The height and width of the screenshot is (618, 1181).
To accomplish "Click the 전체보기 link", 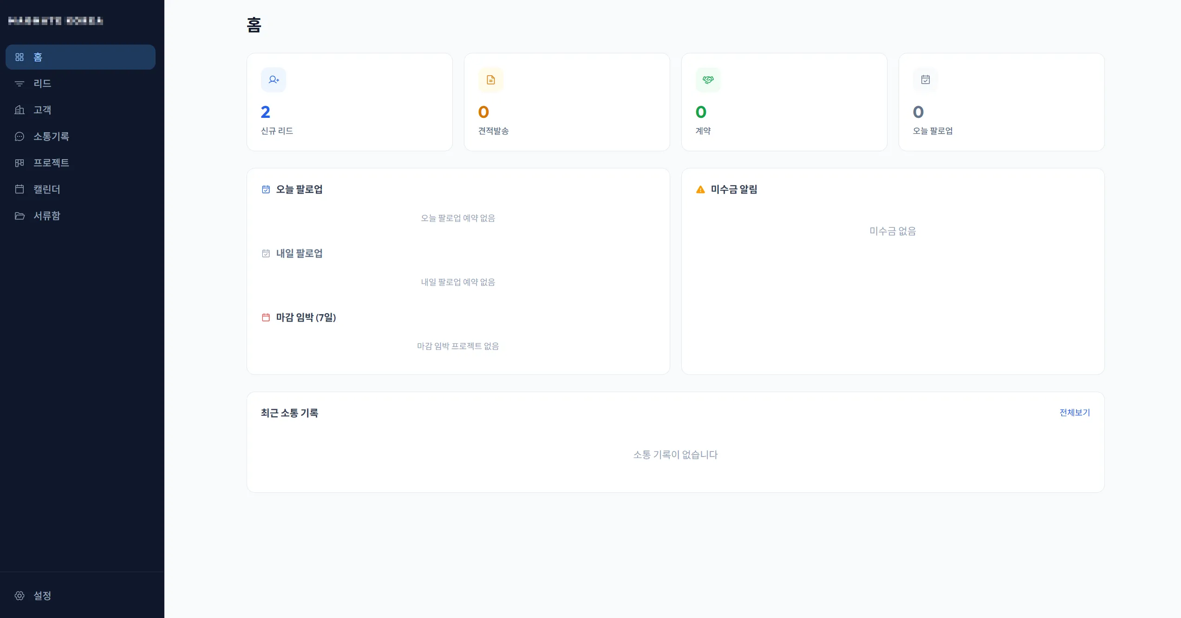I will tap(1075, 412).
